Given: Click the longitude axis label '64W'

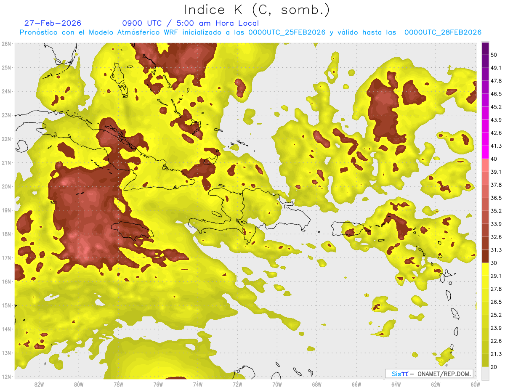Looking at the screenshot, I should (x=396, y=384).
